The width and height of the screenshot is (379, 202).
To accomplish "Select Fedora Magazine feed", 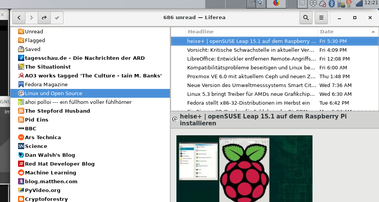I will (90, 84).
